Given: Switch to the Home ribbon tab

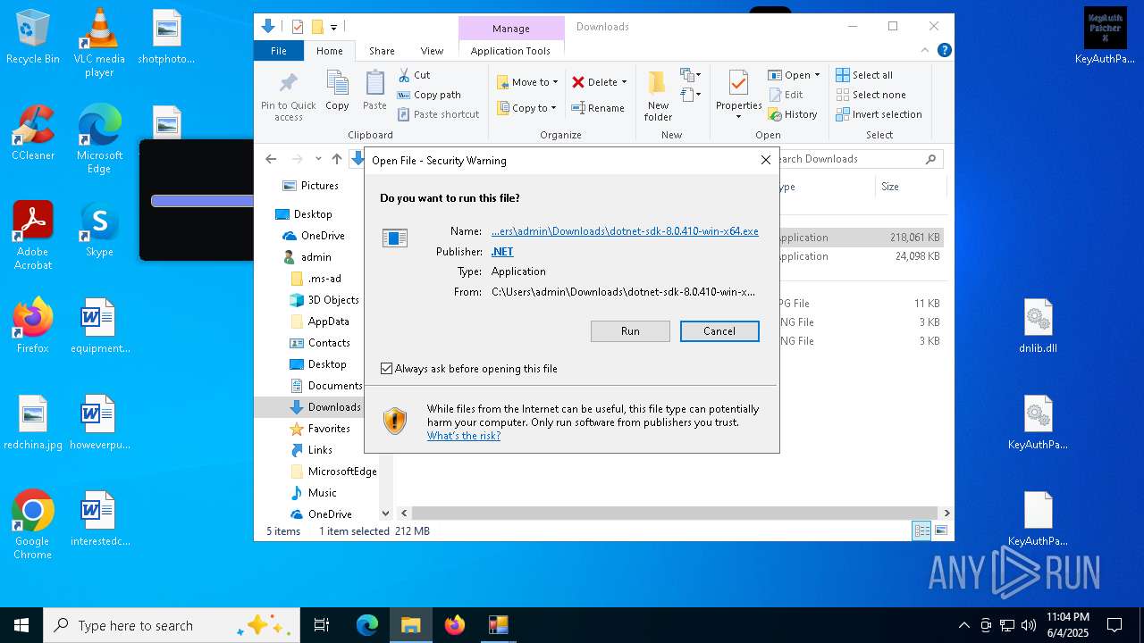Looking at the screenshot, I should [330, 51].
